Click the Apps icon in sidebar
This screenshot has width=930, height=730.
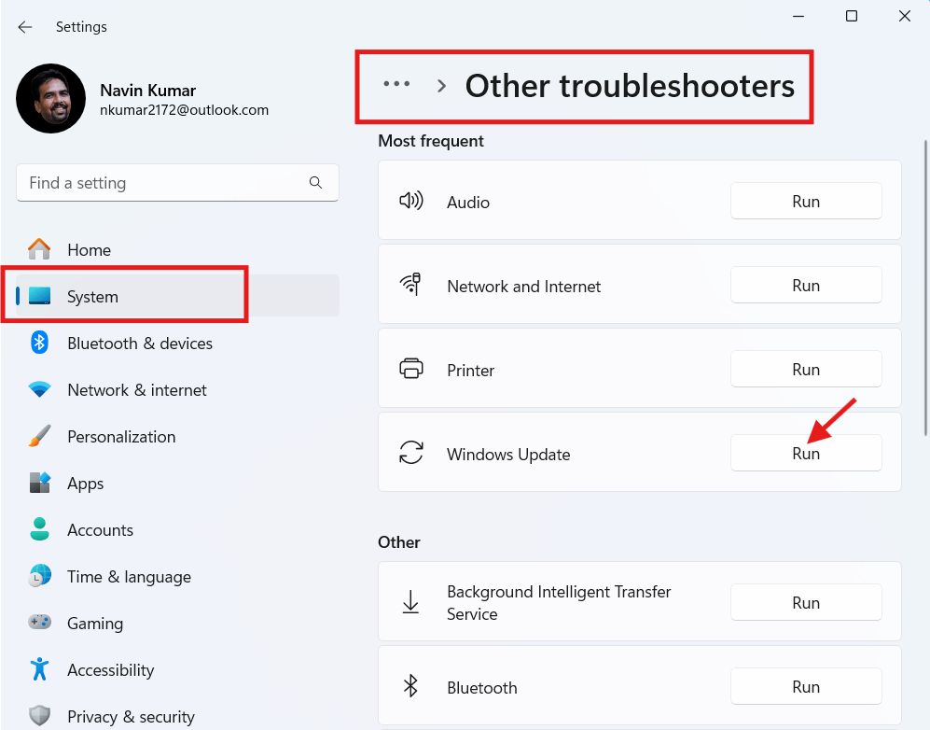click(x=39, y=483)
